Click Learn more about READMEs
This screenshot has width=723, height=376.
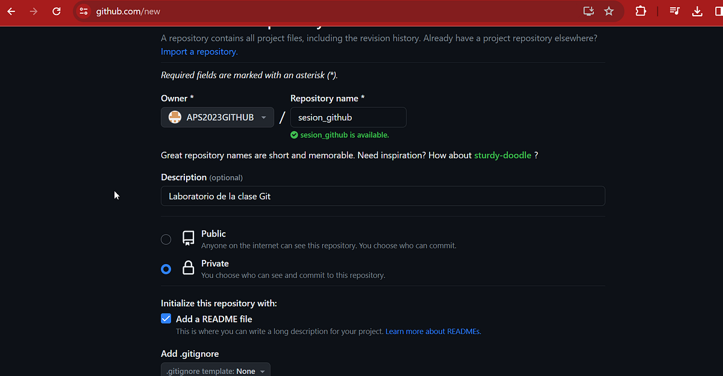pyautogui.click(x=433, y=331)
